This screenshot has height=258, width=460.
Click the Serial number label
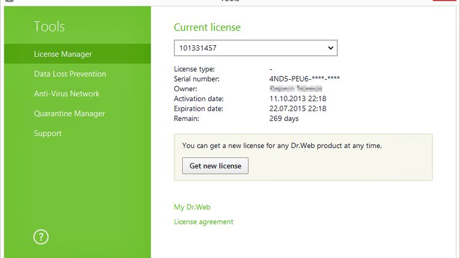[197, 79]
